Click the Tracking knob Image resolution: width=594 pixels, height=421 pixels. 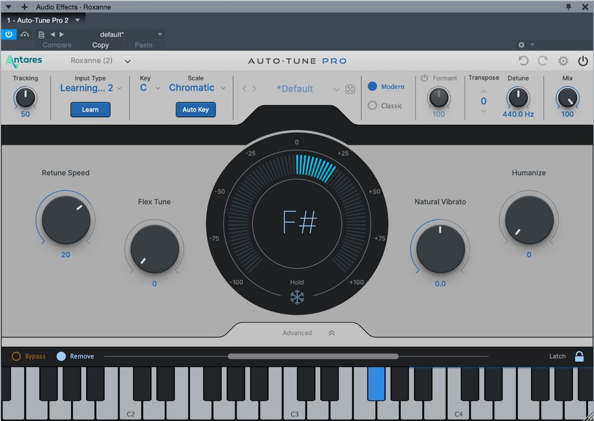[x=26, y=97]
